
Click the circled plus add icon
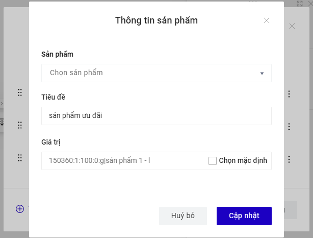[20, 208]
